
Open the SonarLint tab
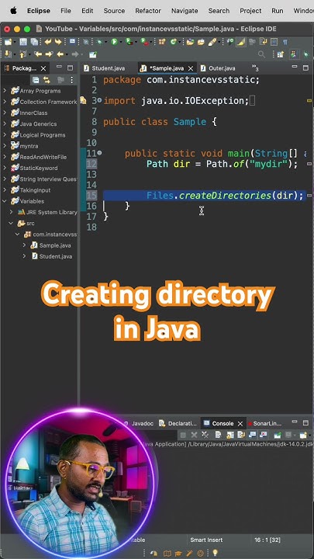click(x=266, y=424)
